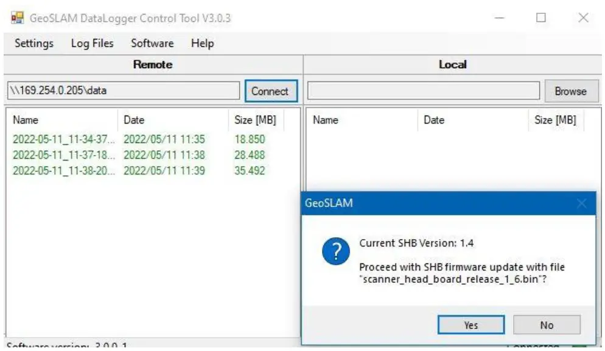Select remote file 2022-05-11_11-37-18

coord(64,155)
